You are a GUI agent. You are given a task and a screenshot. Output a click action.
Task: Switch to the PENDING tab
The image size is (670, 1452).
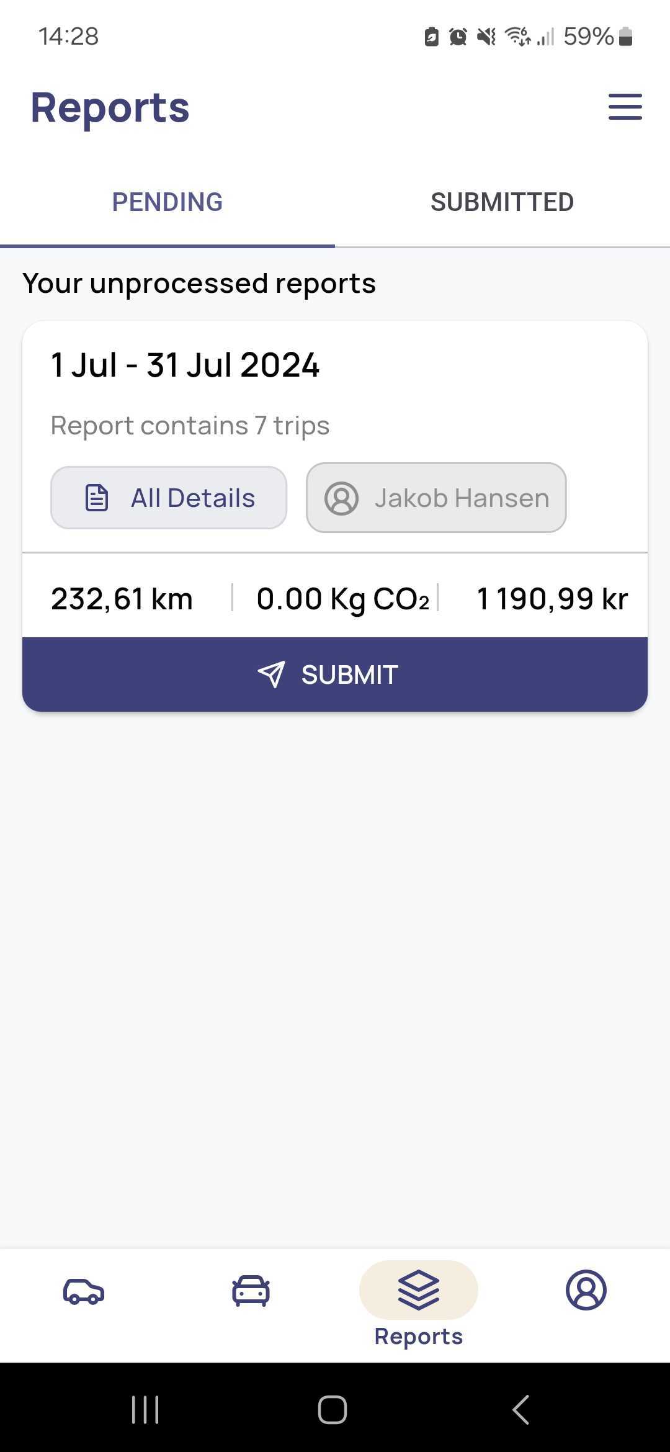[167, 202]
